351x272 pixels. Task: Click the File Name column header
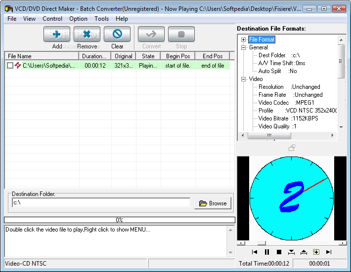click(x=42, y=56)
